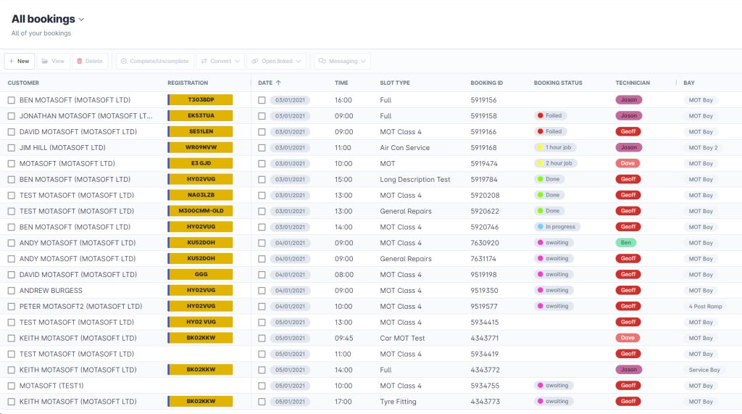This screenshot has width=742, height=414.
Task: Click the plus icon on New button
Action: click(x=12, y=62)
